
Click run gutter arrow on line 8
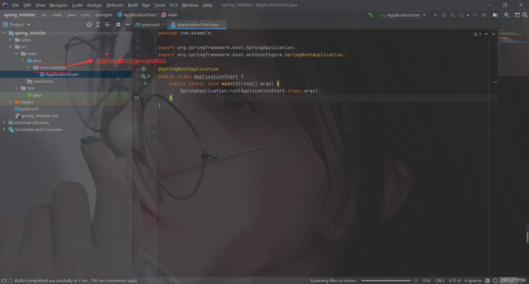[x=145, y=83]
